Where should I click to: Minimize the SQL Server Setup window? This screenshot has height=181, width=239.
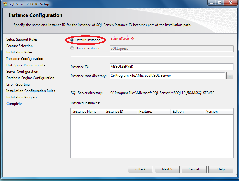pos(212,3)
